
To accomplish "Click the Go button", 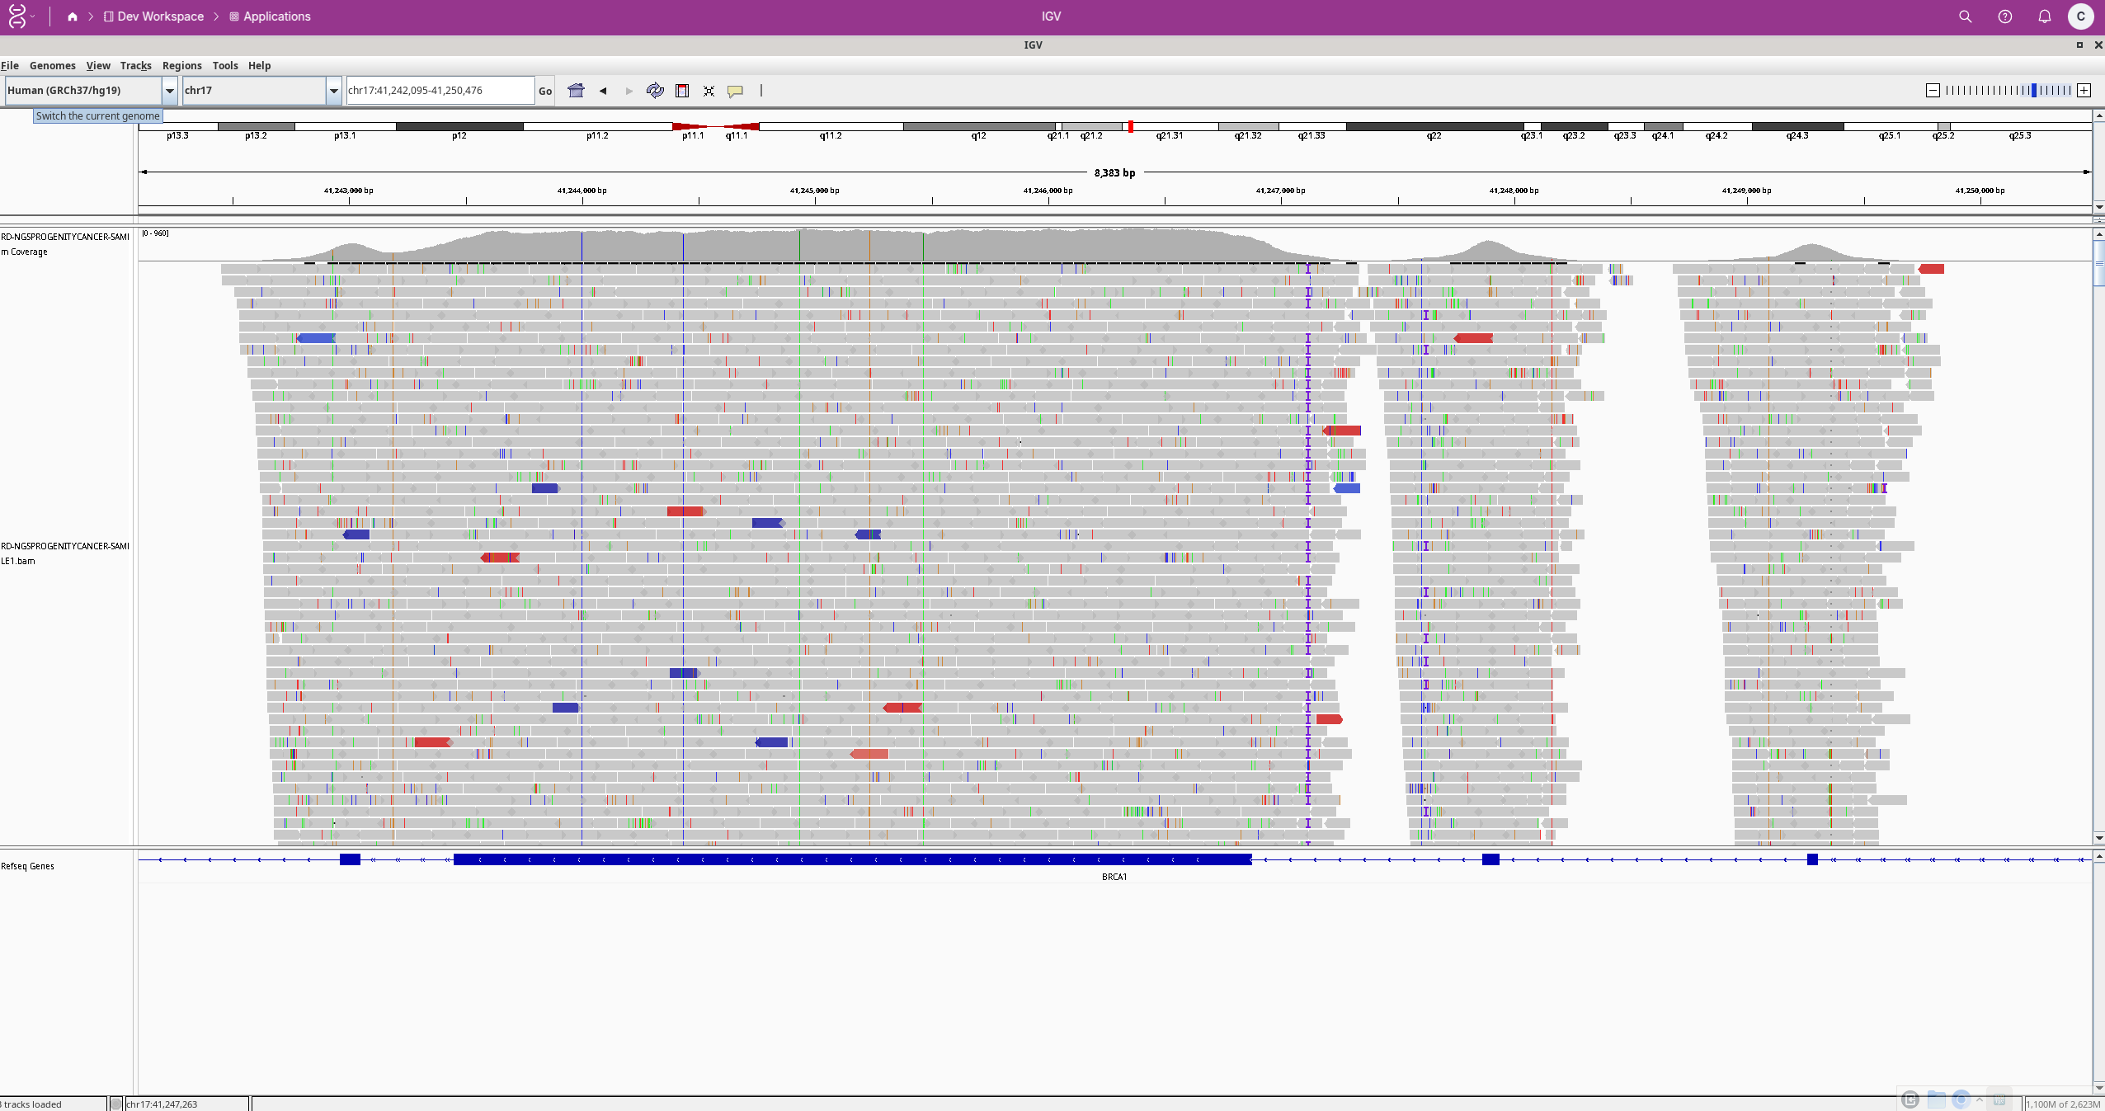I will click(545, 91).
